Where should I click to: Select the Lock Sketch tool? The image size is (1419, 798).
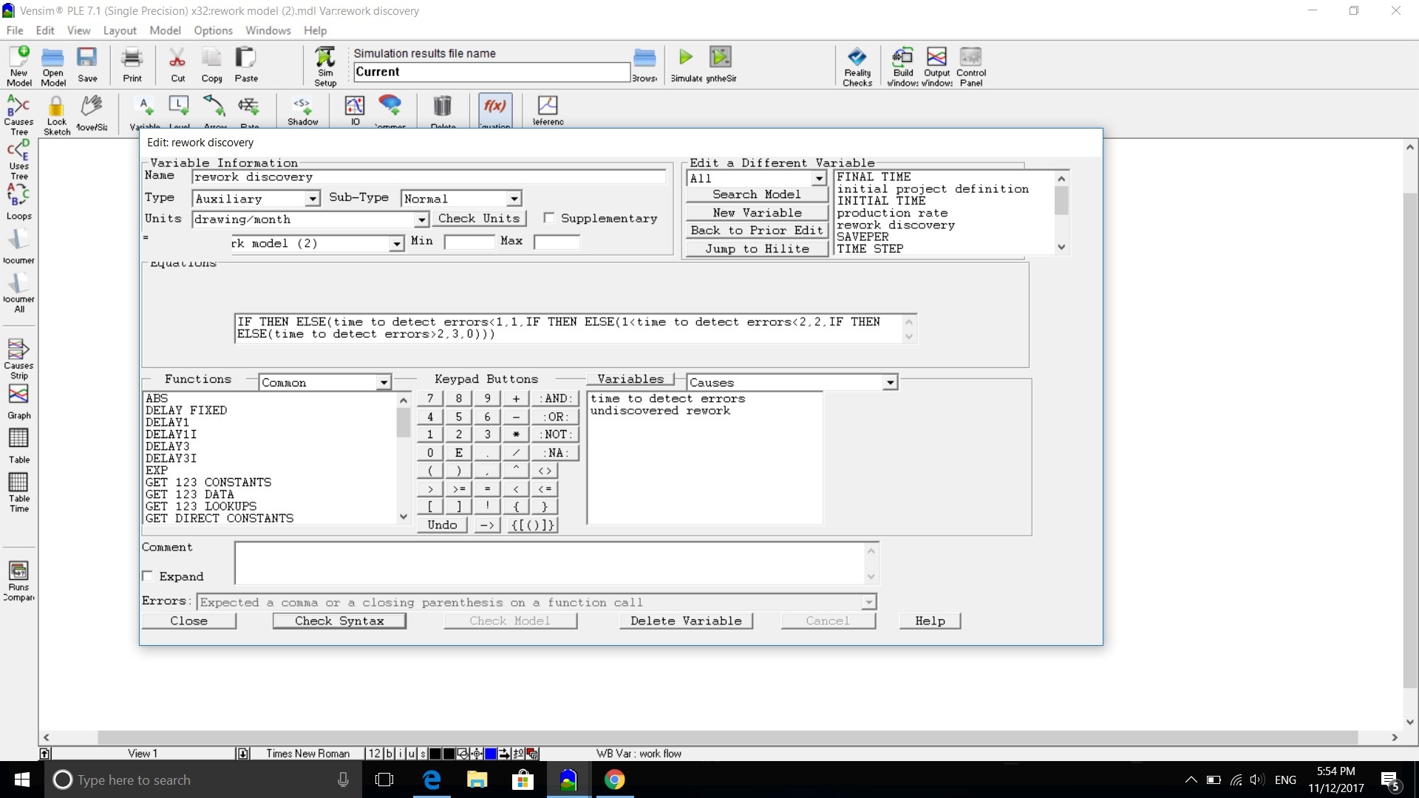pos(57,115)
